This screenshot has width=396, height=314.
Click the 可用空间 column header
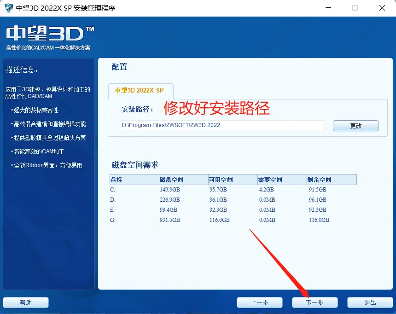(233, 180)
